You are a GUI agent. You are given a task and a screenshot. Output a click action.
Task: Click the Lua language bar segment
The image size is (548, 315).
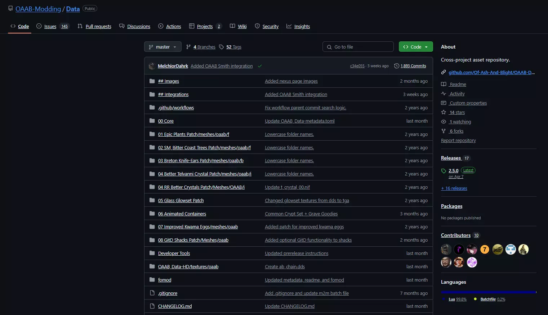click(x=488, y=292)
